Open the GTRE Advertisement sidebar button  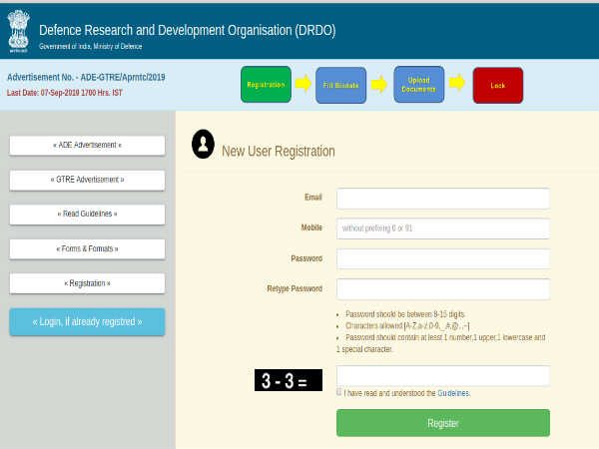tap(87, 180)
